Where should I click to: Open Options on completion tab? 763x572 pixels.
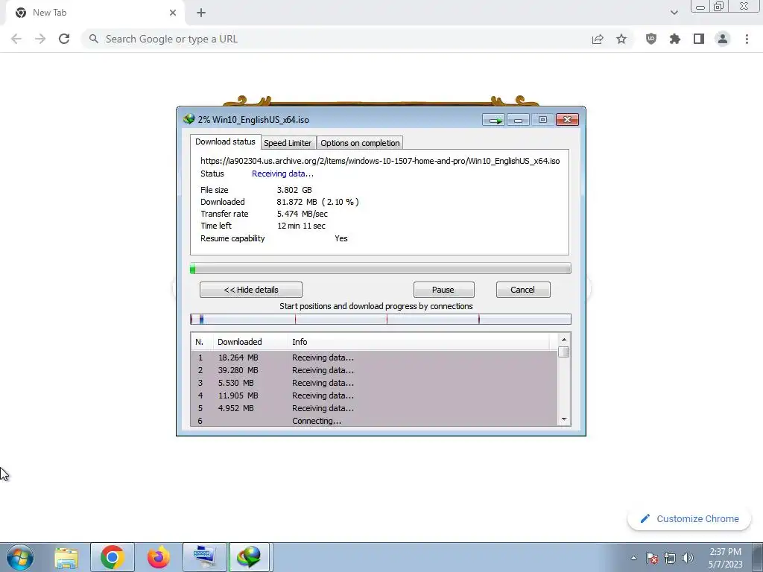click(x=360, y=143)
